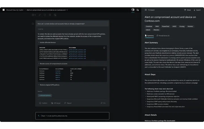Click the ask anything about security field

click(x=74, y=116)
